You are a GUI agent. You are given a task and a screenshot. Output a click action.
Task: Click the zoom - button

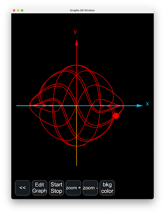coord(90,188)
